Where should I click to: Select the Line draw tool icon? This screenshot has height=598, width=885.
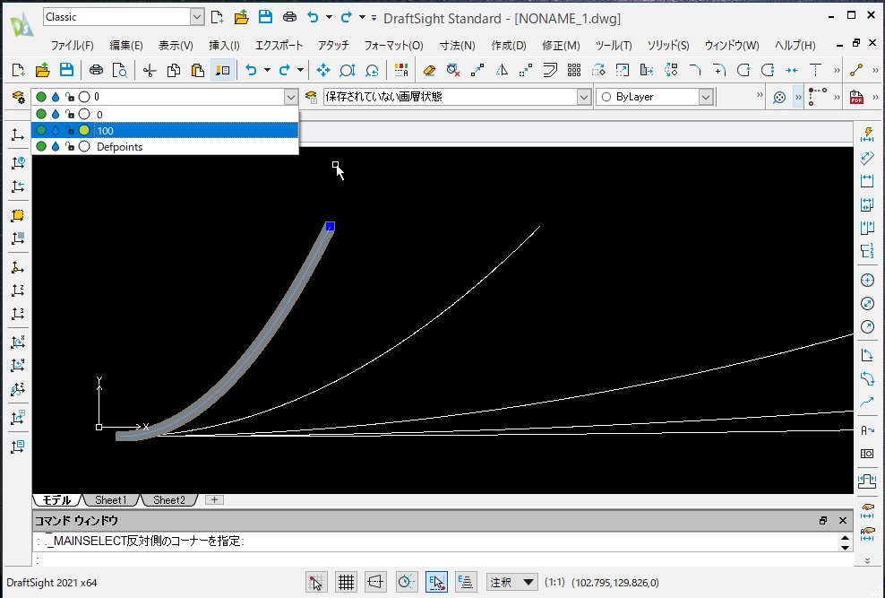point(856,70)
